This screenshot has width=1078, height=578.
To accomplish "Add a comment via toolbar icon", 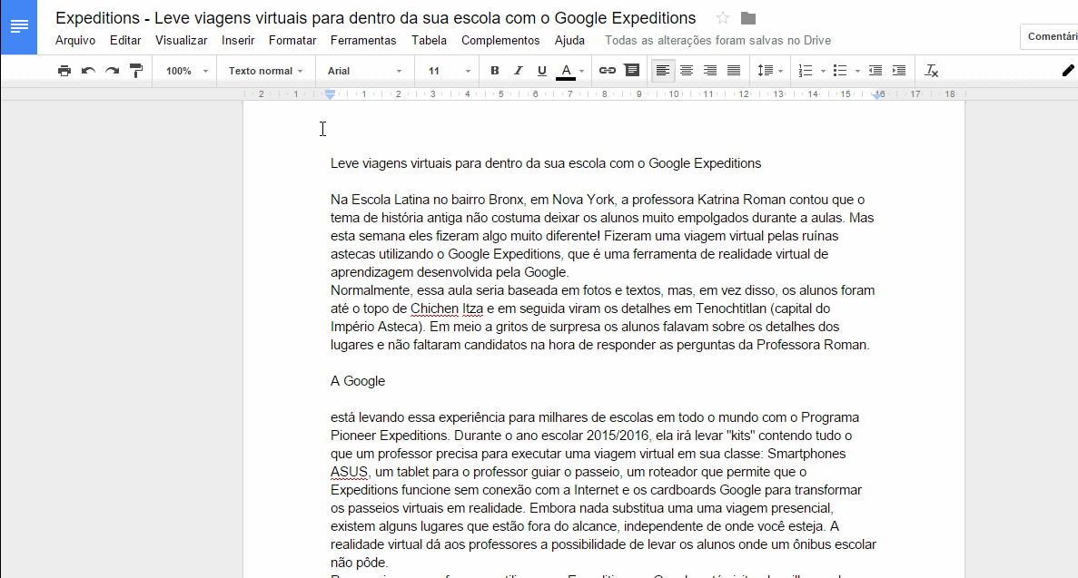I will (x=632, y=71).
